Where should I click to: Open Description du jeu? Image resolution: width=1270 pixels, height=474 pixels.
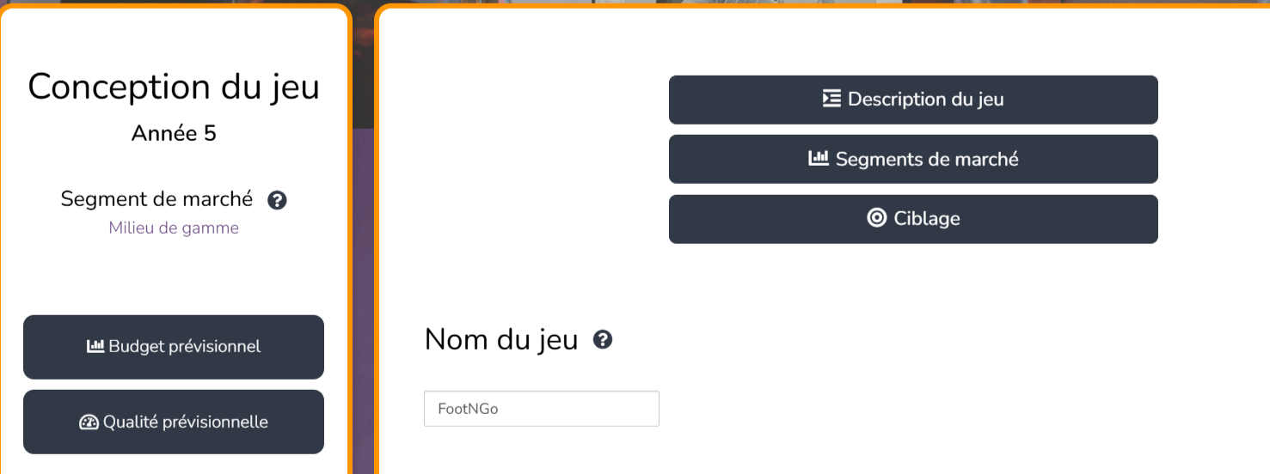coord(913,100)
